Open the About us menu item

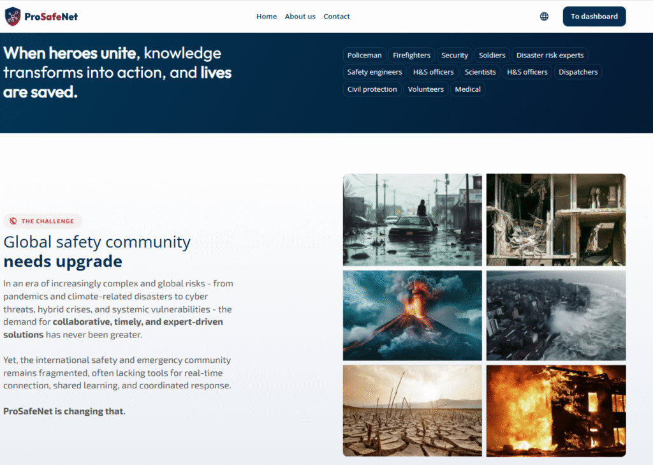click(x=300, y=17)
